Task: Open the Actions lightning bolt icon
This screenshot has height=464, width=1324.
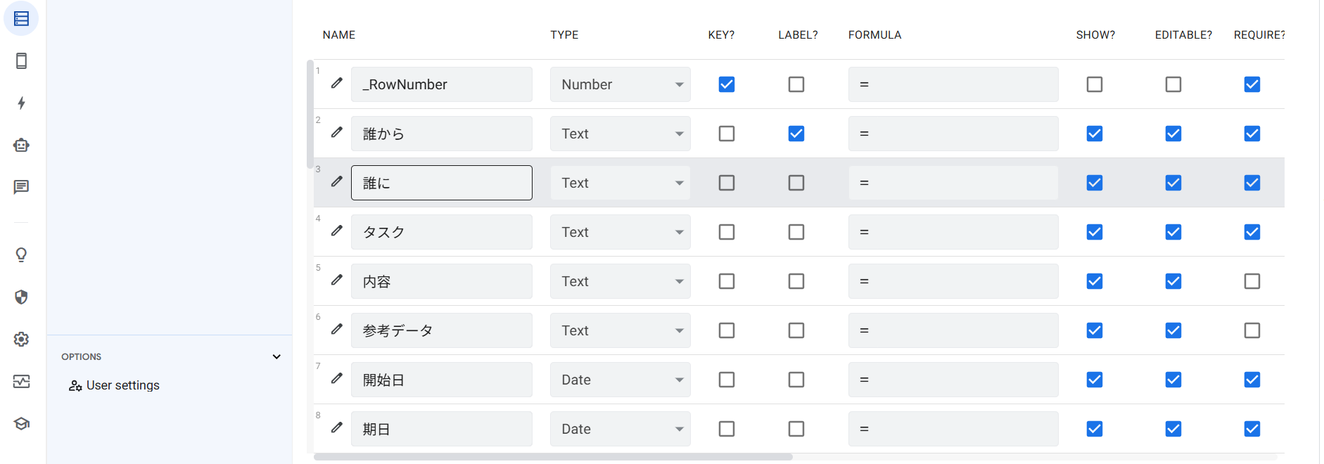Action: [x=21, y=103]
